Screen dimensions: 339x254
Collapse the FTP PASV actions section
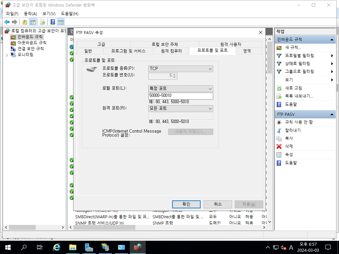(332, 114)
